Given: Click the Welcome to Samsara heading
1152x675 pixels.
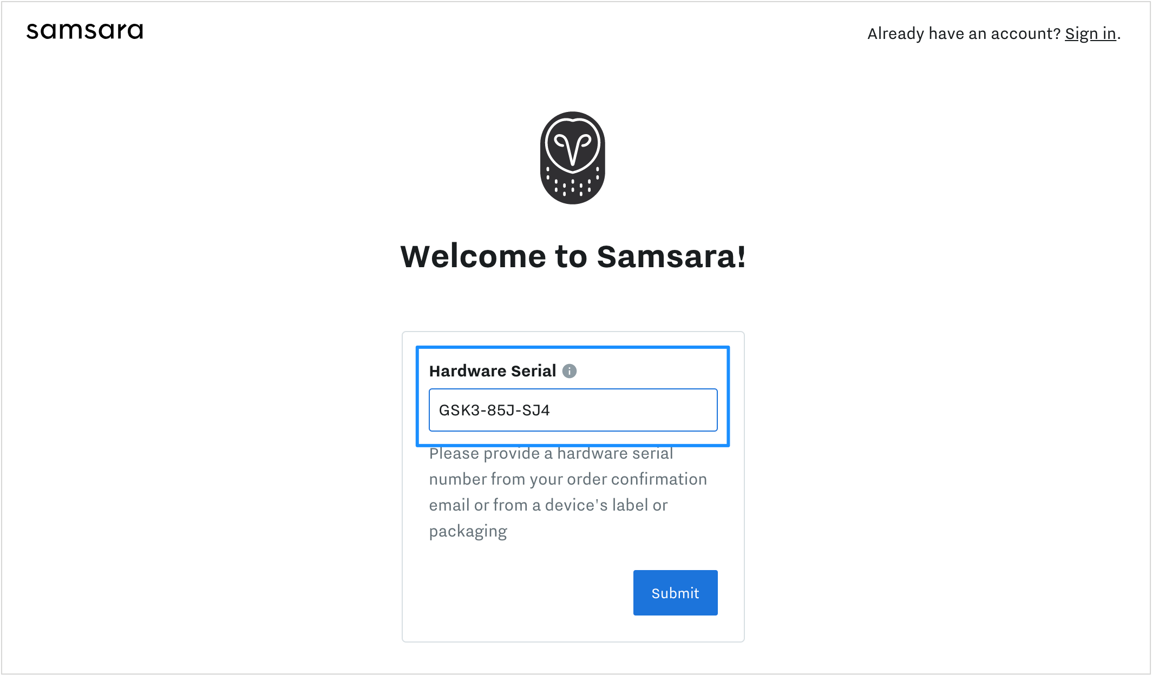Looking at the screenshot, I should click(573, 256).
